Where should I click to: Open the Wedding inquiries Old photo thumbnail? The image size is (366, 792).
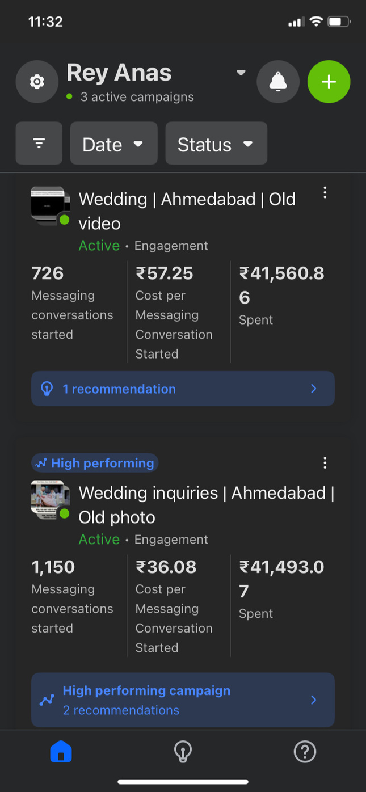[50, 500]
